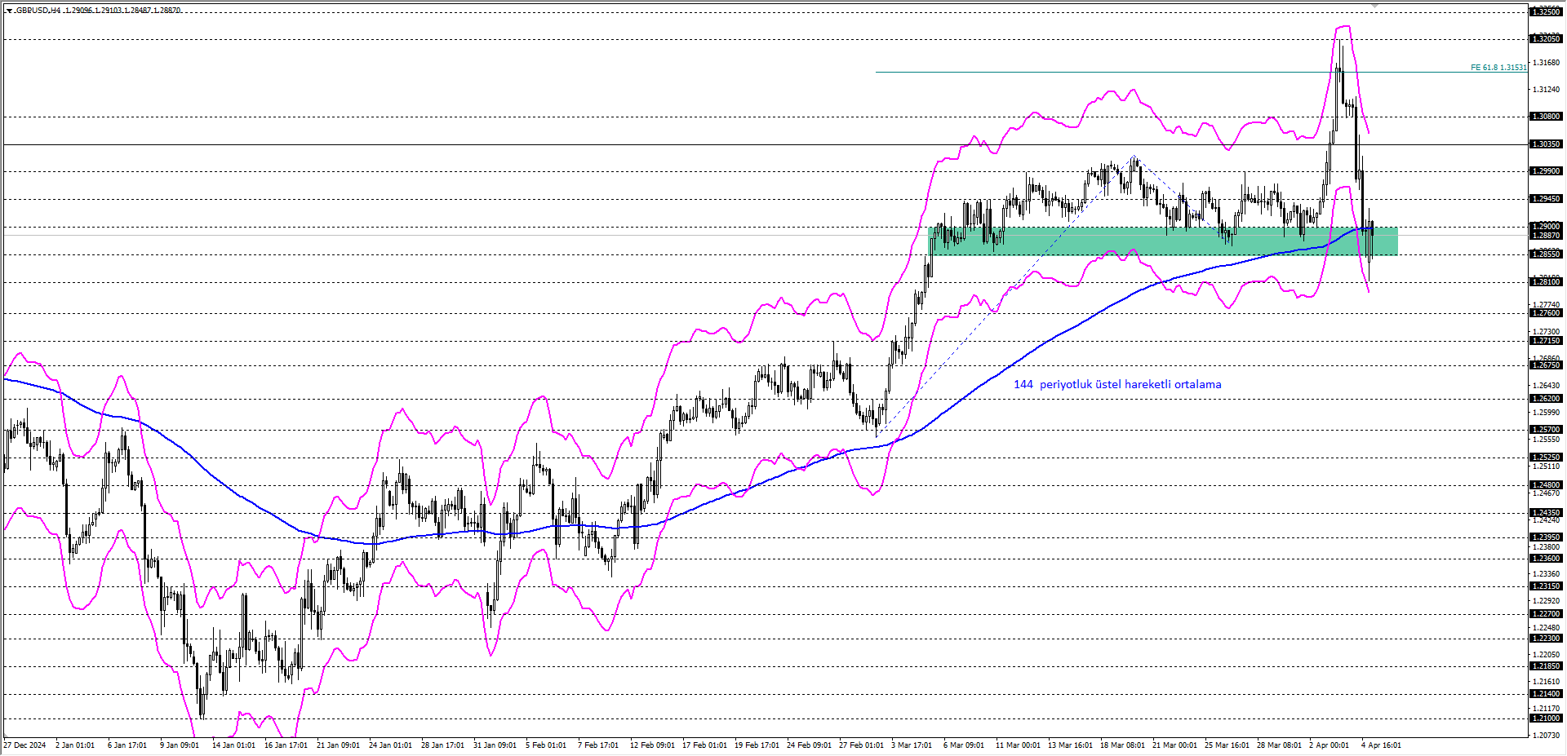Viewport: 1567px width, 756px height.
Task: Click the 1.27600 price level label
Action: [1546, 313]
